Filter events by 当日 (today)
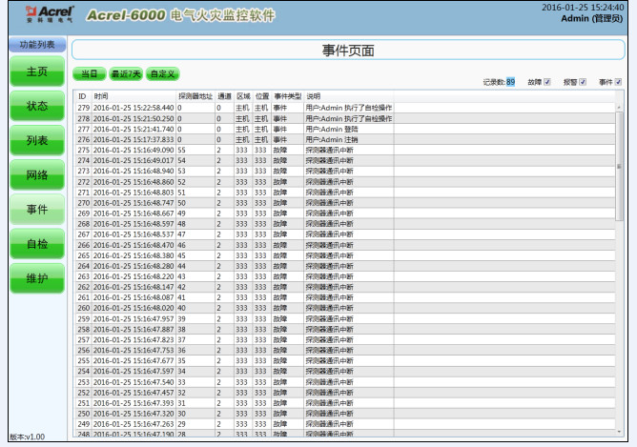637x447 pixels. click(89, 73)
